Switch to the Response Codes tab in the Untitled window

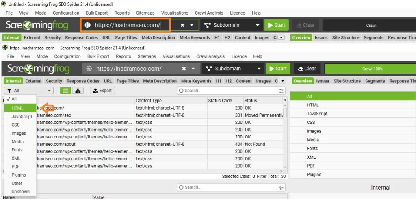pyautogui.click(x=81, y=38)
